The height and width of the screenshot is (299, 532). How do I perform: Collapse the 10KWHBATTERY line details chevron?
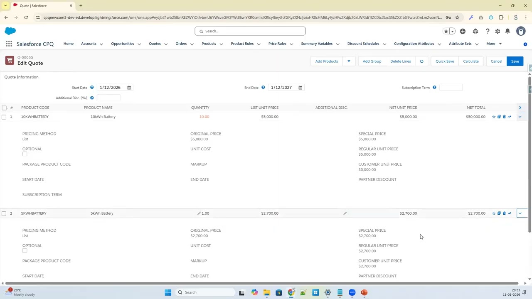click(x=520, y=117)
